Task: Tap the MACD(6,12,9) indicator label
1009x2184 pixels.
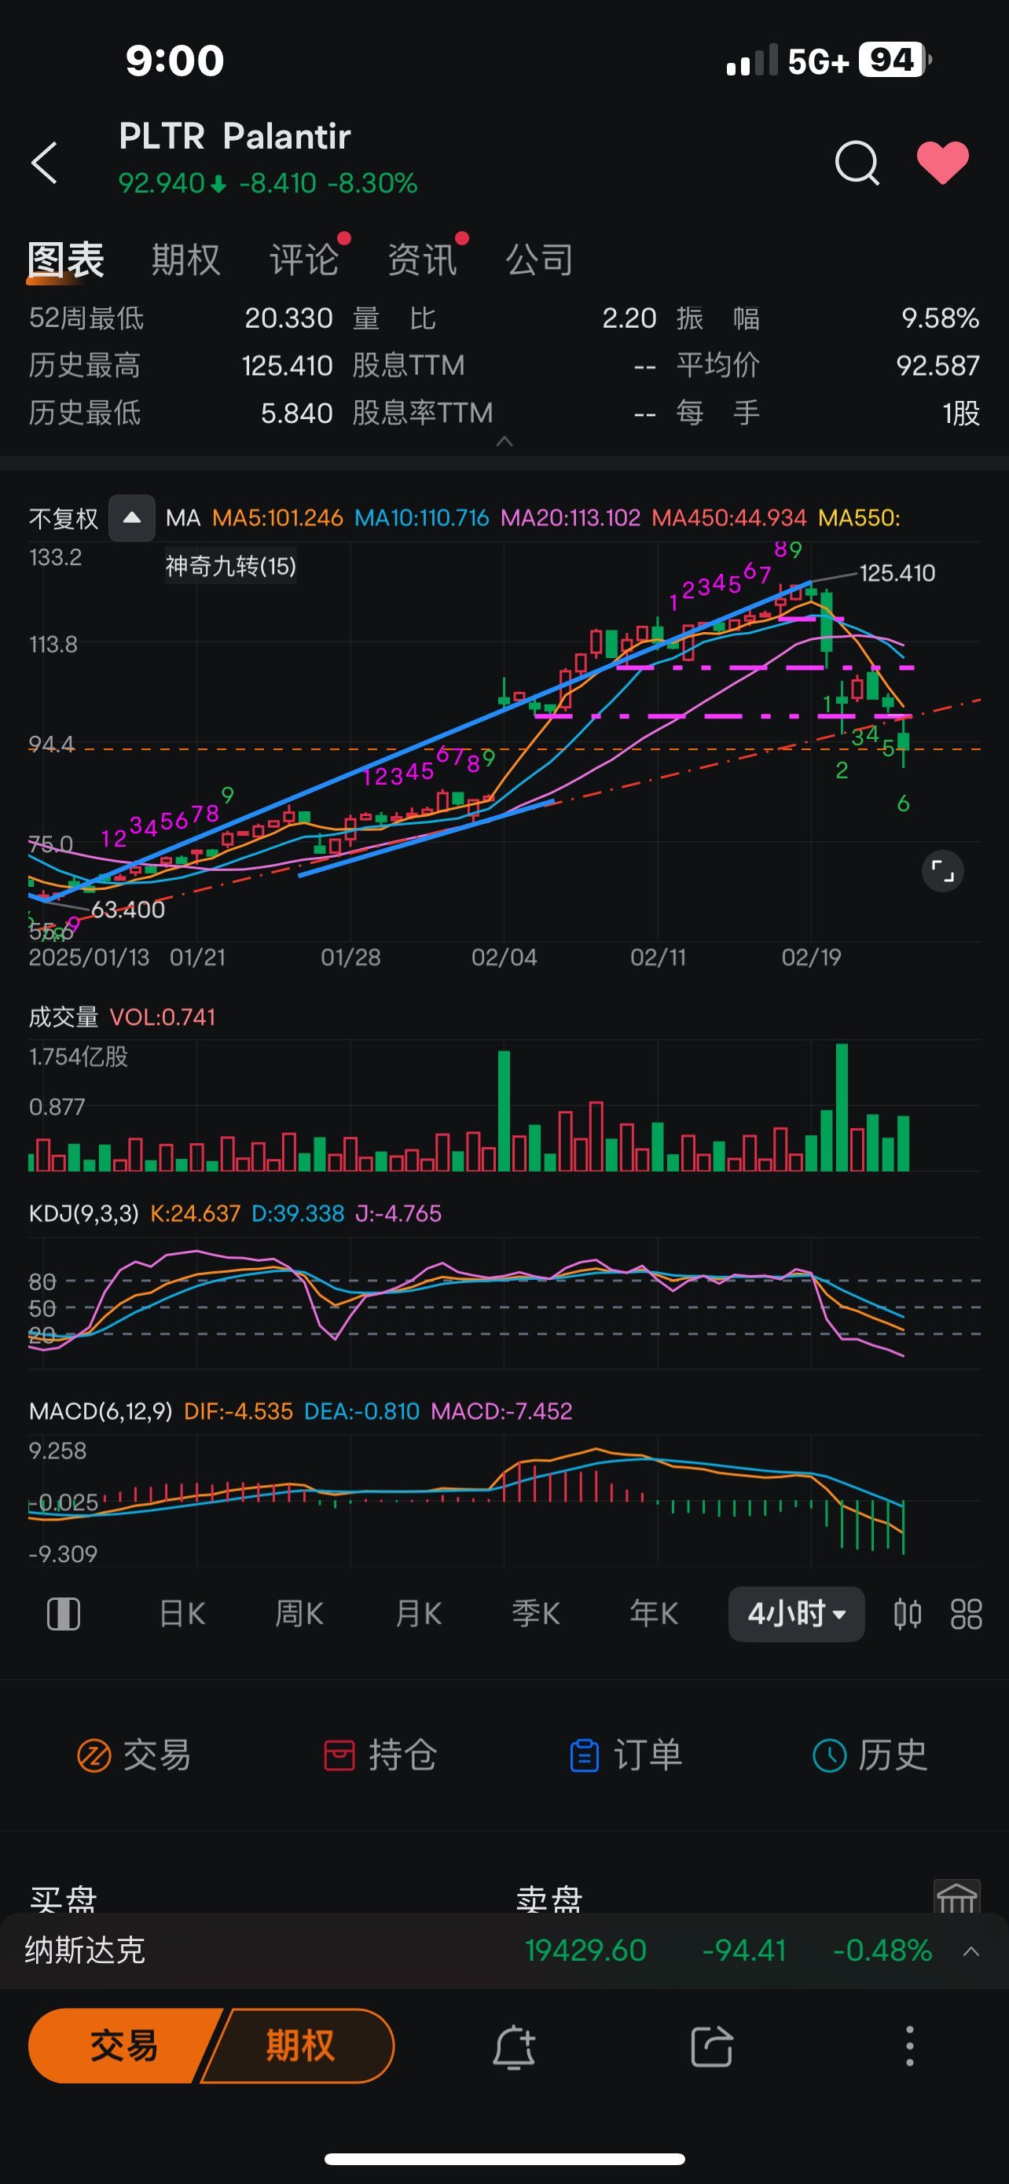Action: tap(100, 1410)
